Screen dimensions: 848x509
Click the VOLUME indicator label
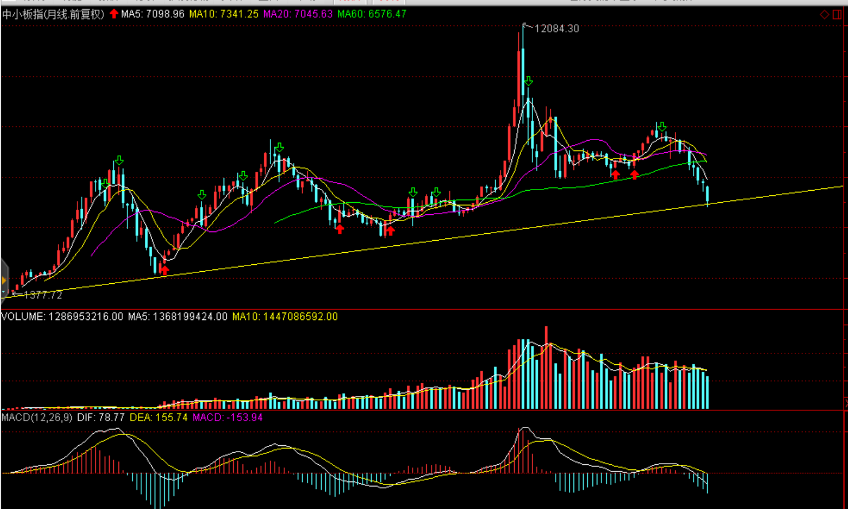[62, 317]
